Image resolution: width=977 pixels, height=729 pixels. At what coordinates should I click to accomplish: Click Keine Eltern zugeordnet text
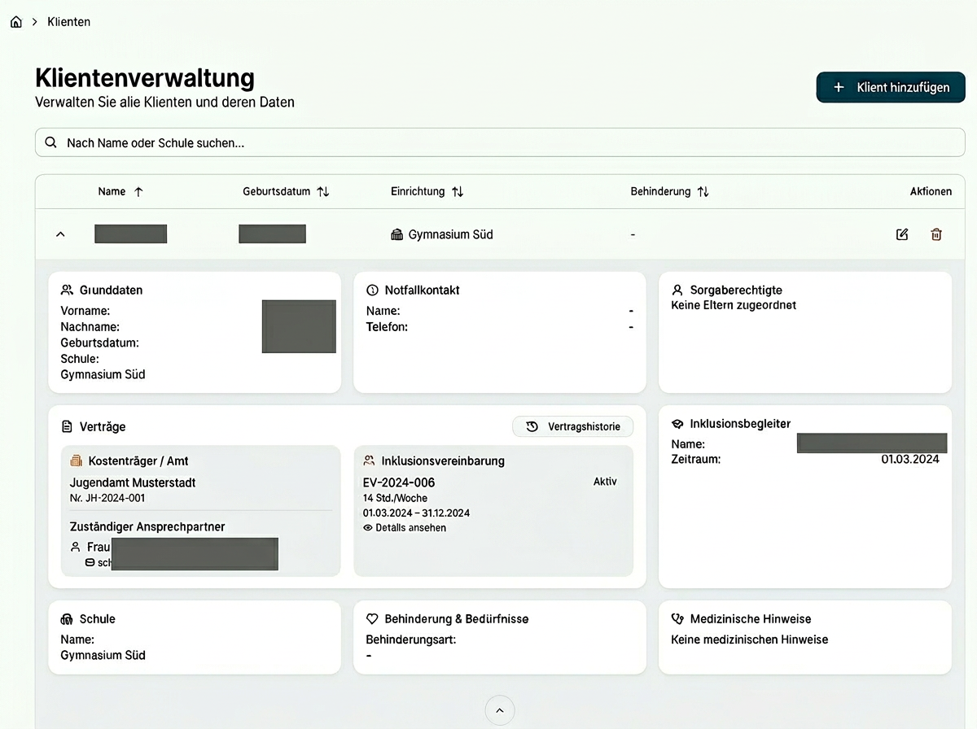tap(734, 305)
